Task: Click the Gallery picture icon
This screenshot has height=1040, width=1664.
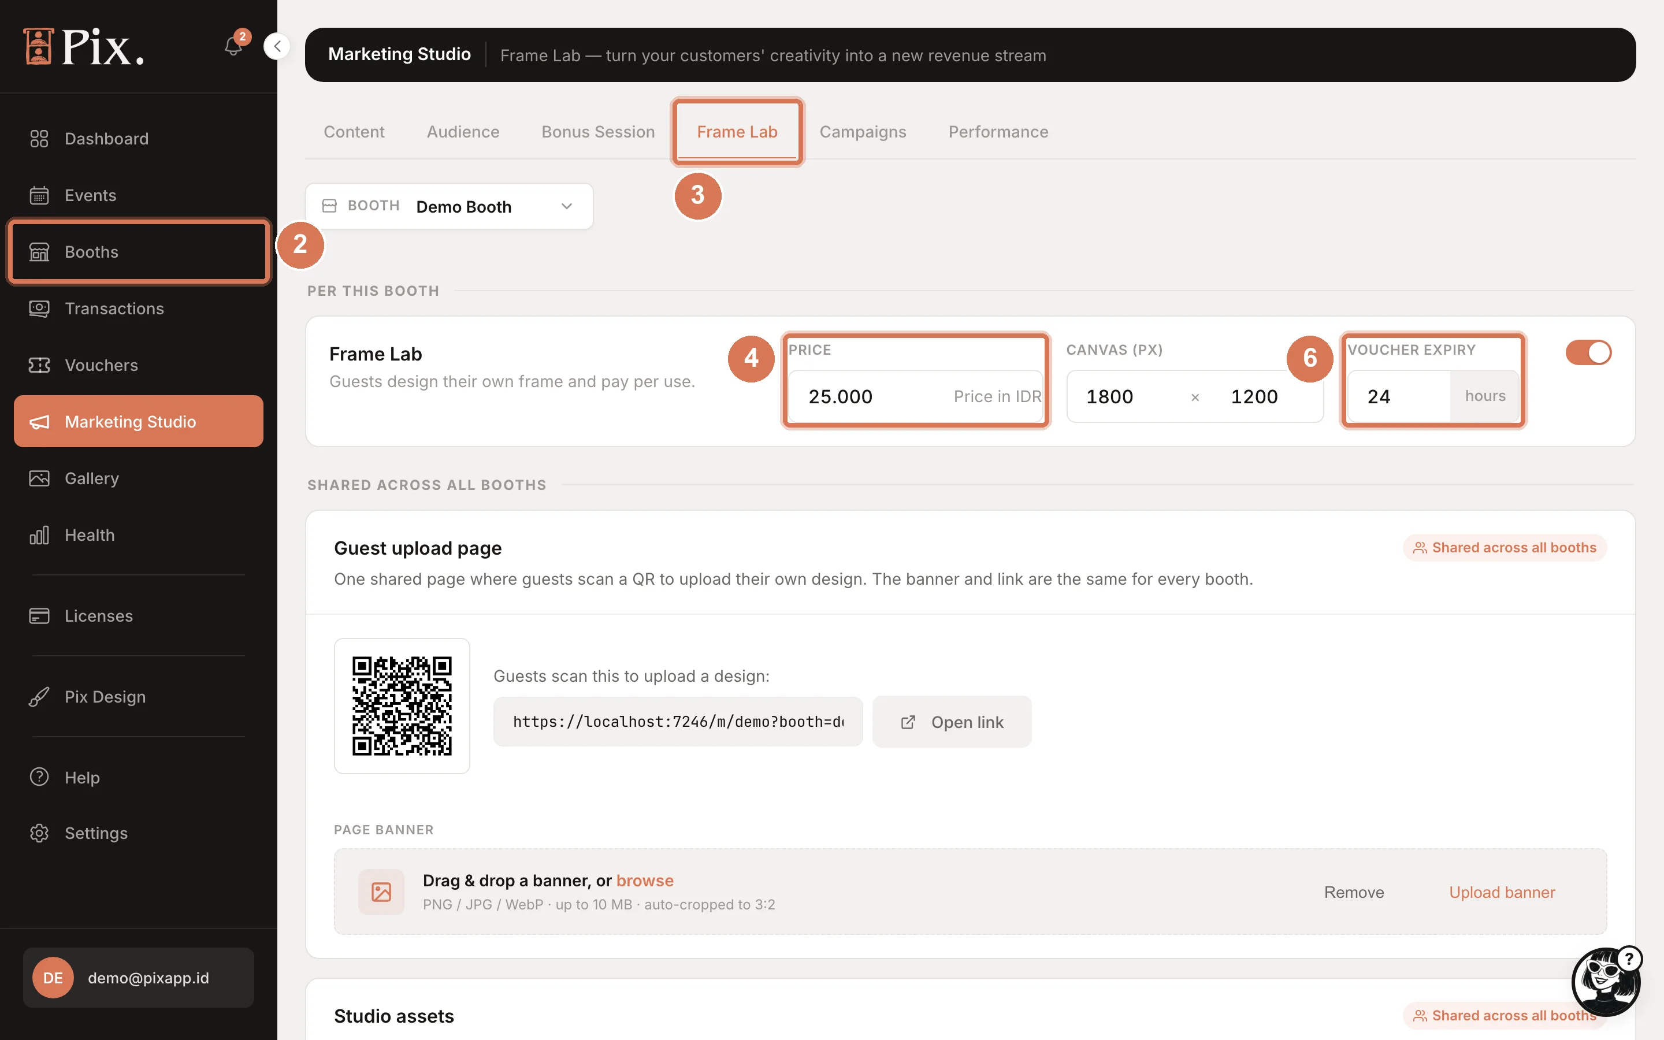Action: 39,478
